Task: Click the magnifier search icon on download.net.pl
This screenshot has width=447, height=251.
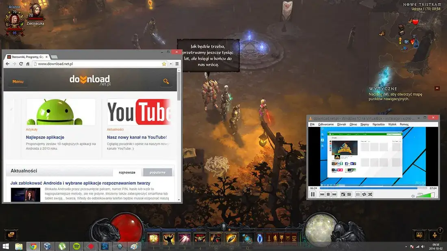Action: 166,82
